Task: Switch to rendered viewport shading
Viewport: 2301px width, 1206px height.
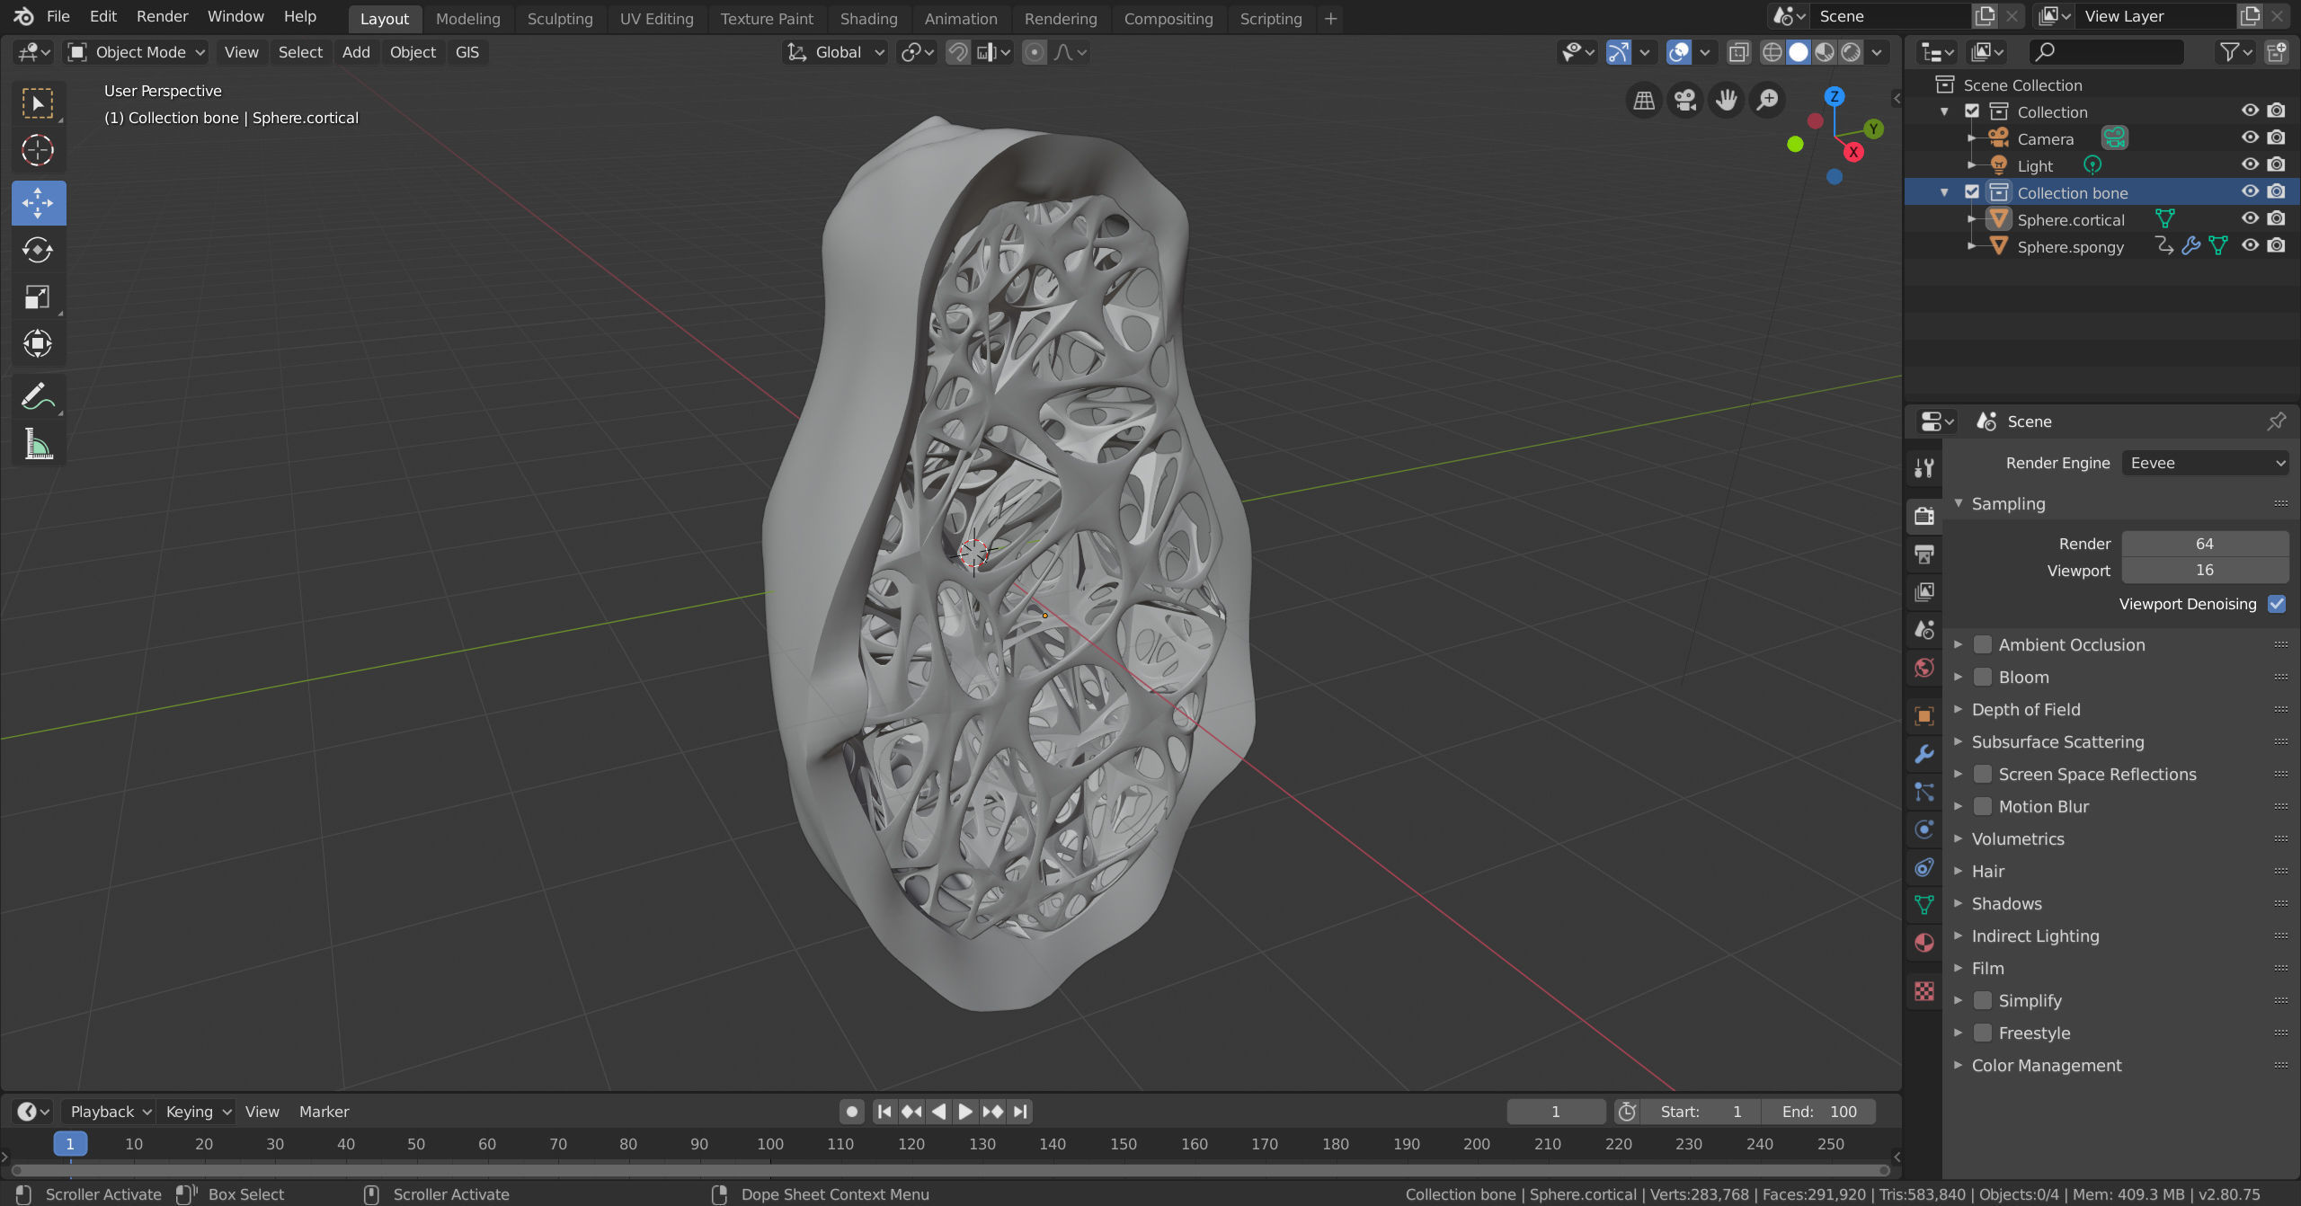Action: pyautogui.click(x=1851, y=52)
